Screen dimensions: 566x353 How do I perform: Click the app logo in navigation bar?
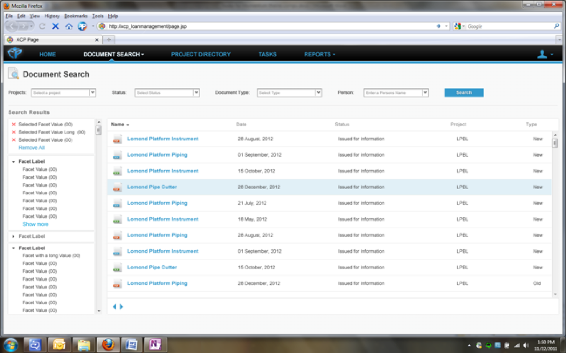(15, 53)
